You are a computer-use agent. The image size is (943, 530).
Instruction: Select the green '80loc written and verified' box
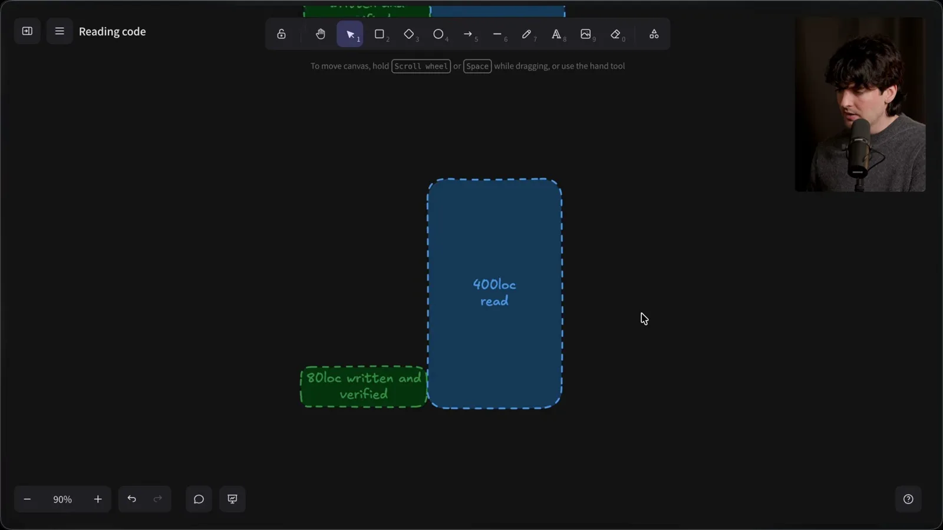364,386
